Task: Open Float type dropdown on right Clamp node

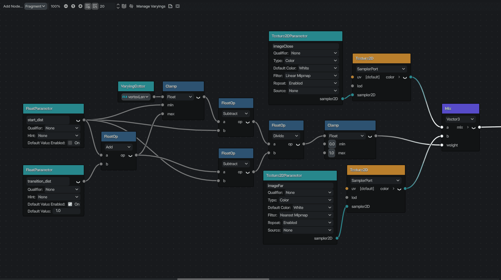Action: click(347, 136)
